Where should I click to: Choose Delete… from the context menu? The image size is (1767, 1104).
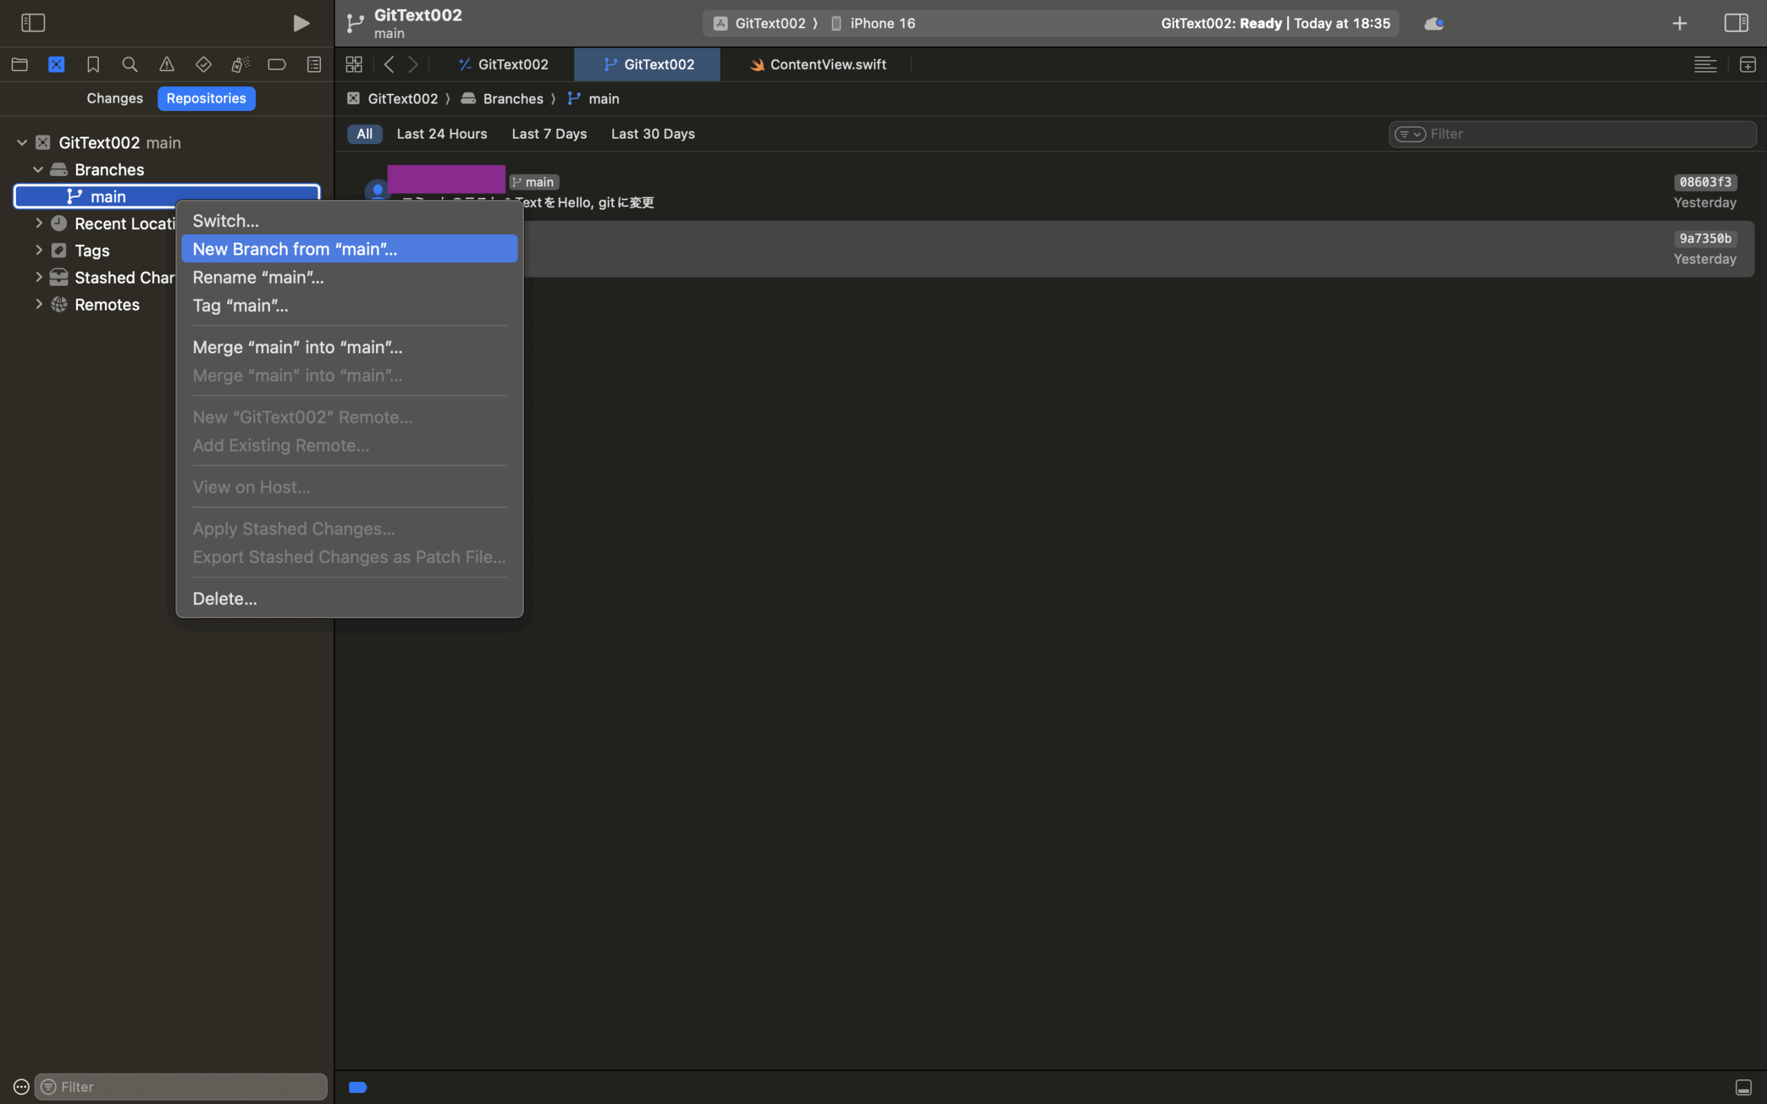click(x=349, y=598)
